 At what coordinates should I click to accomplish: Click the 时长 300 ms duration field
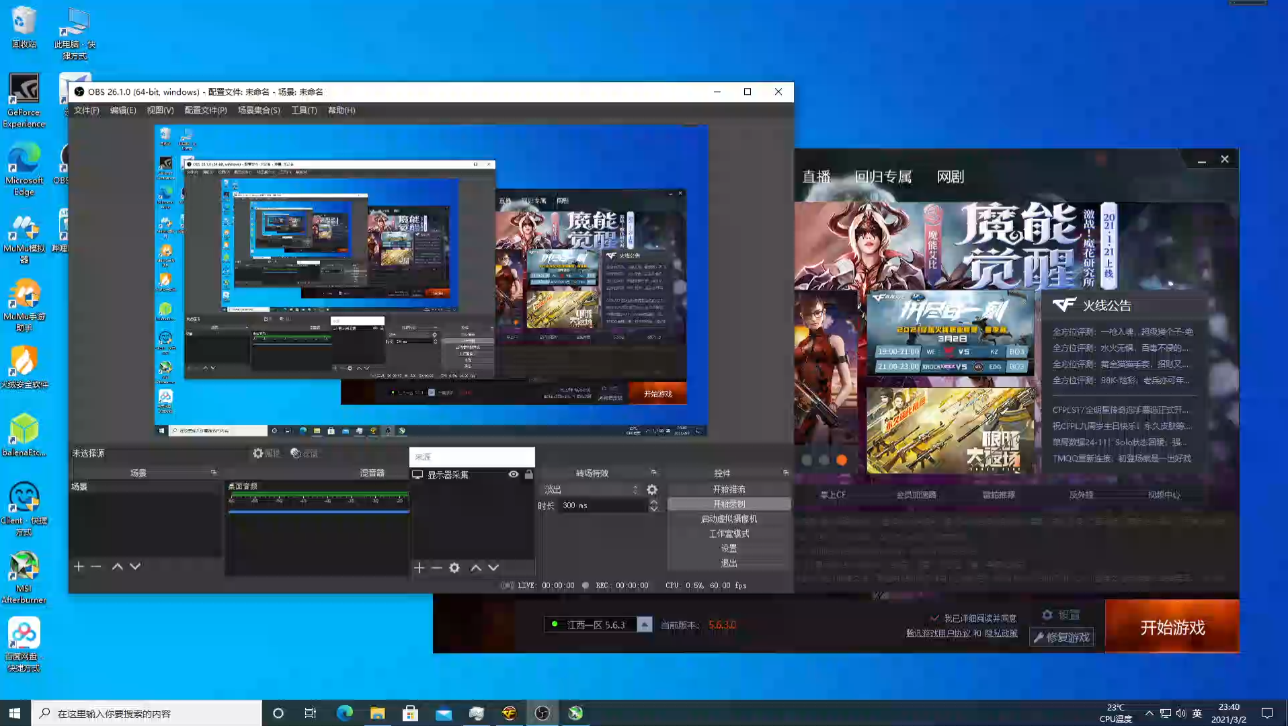click(602, 506)
